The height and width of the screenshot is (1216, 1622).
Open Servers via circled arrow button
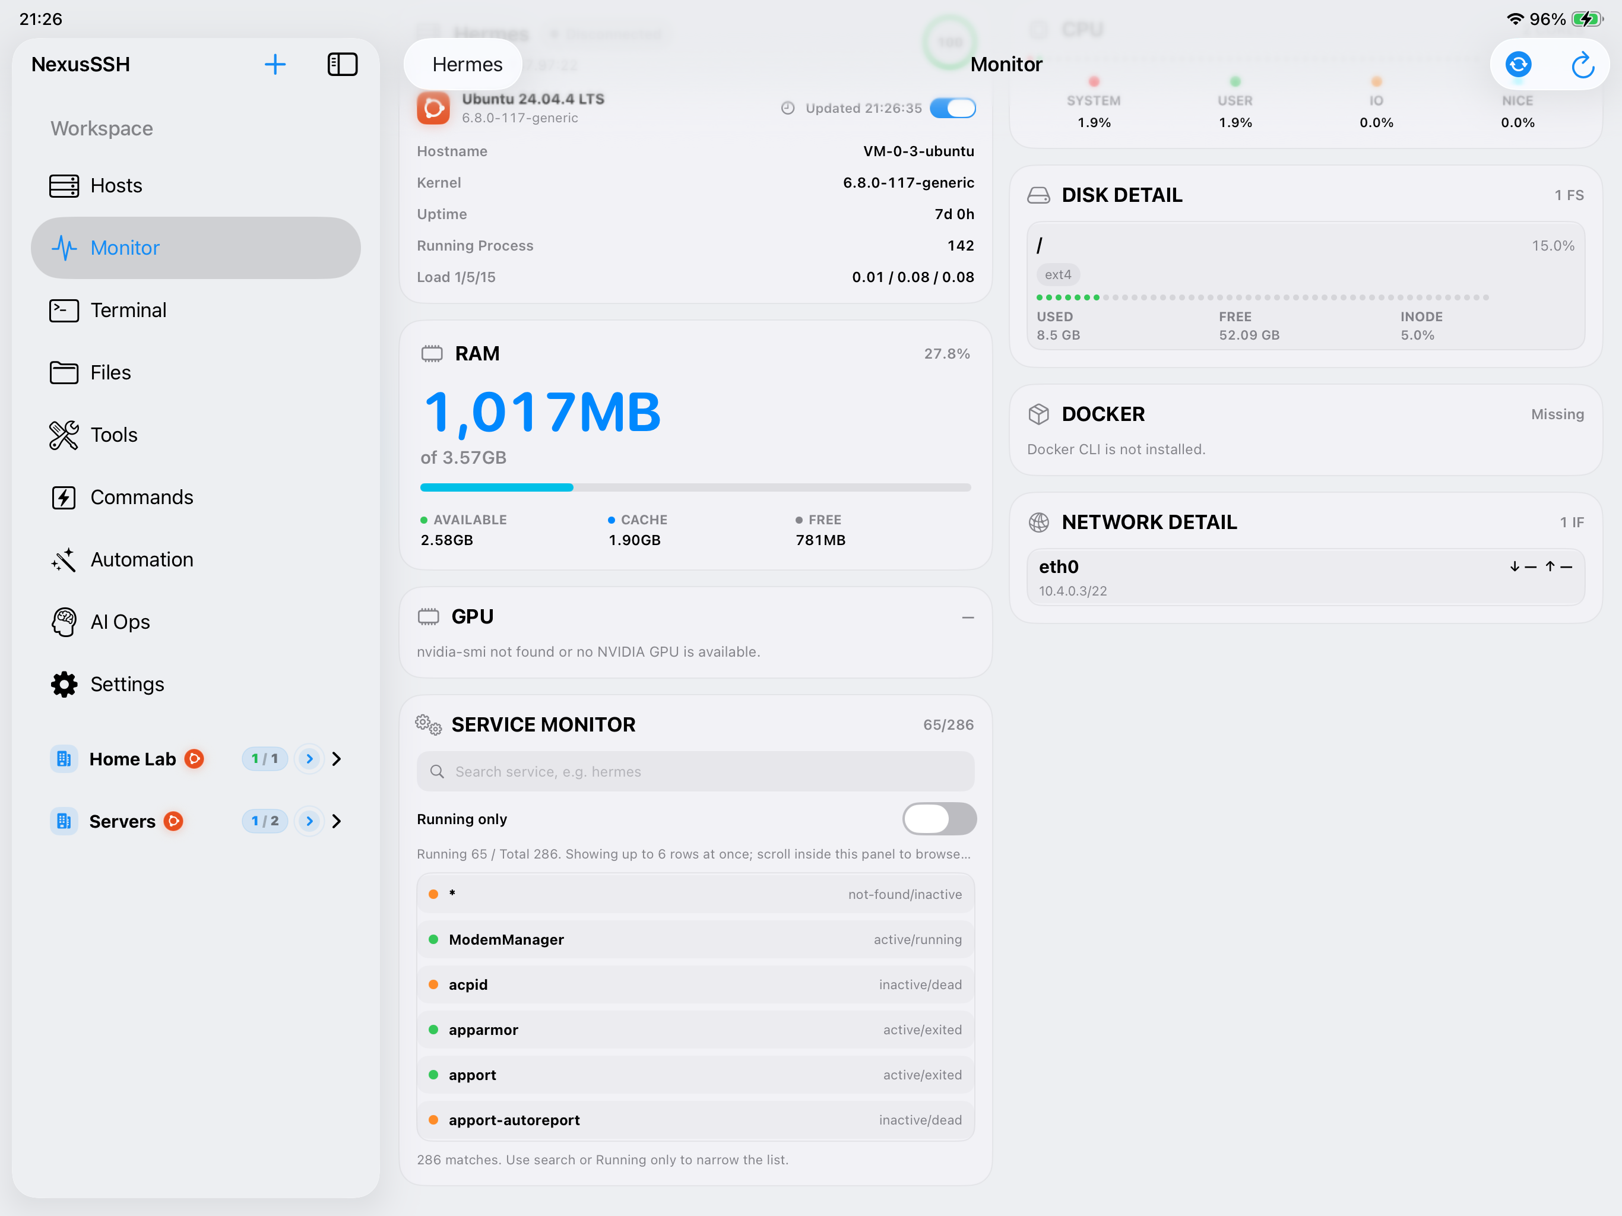point(309,821)
